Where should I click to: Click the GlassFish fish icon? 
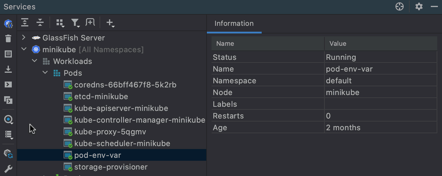[36, 38]
